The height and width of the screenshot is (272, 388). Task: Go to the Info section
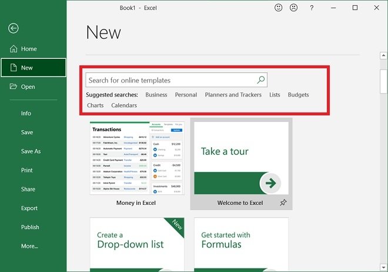pyautogui.click(x=26, y=113)
